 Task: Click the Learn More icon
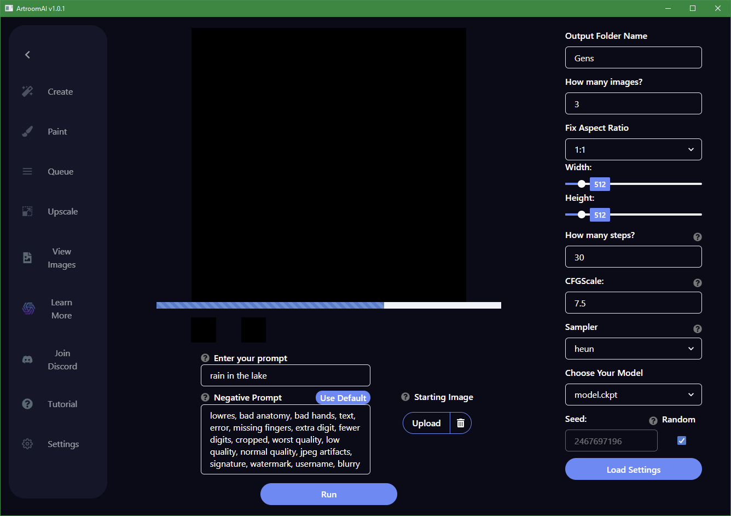(28, 308)
